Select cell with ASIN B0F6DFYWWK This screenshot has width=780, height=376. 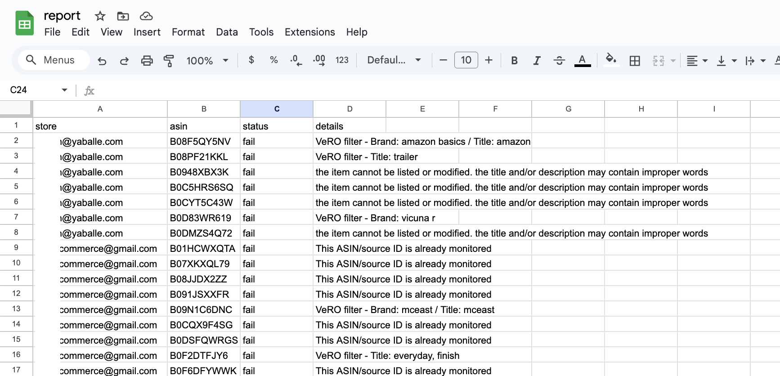204,370
